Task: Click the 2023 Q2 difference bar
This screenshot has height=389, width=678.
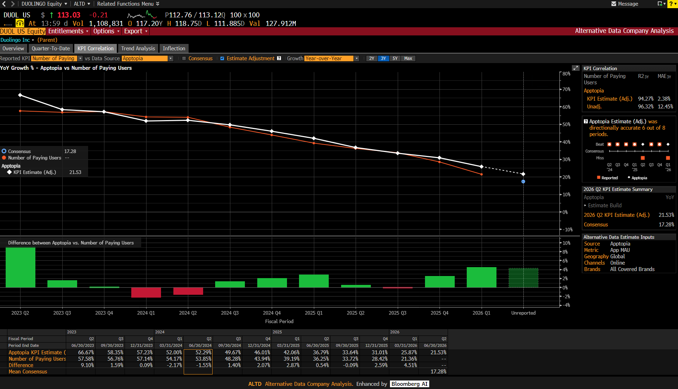Action: coord(21,267)
